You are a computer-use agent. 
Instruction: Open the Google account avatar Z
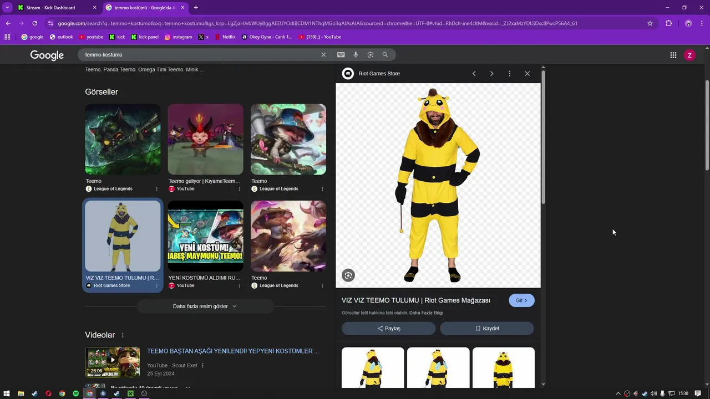[x=689, y=55]
